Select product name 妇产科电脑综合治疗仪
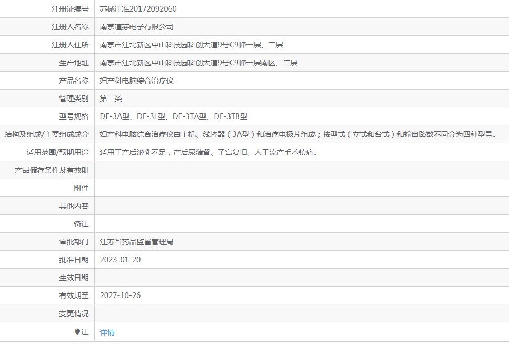Screen dimensions: 509x345 pos(137,81)
